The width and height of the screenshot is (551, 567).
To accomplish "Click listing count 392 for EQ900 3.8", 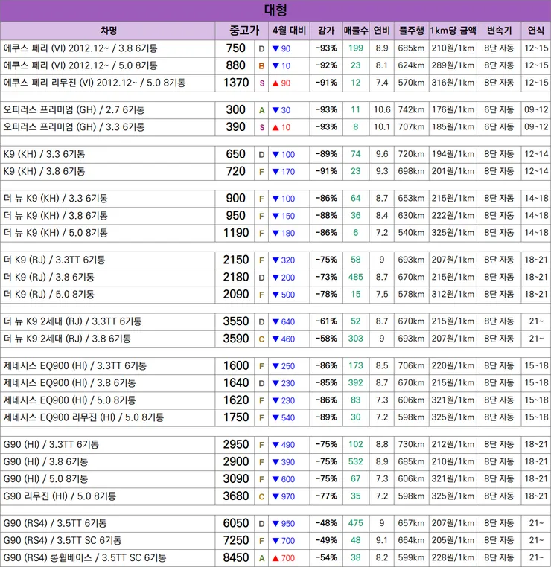I will [356, 383].
